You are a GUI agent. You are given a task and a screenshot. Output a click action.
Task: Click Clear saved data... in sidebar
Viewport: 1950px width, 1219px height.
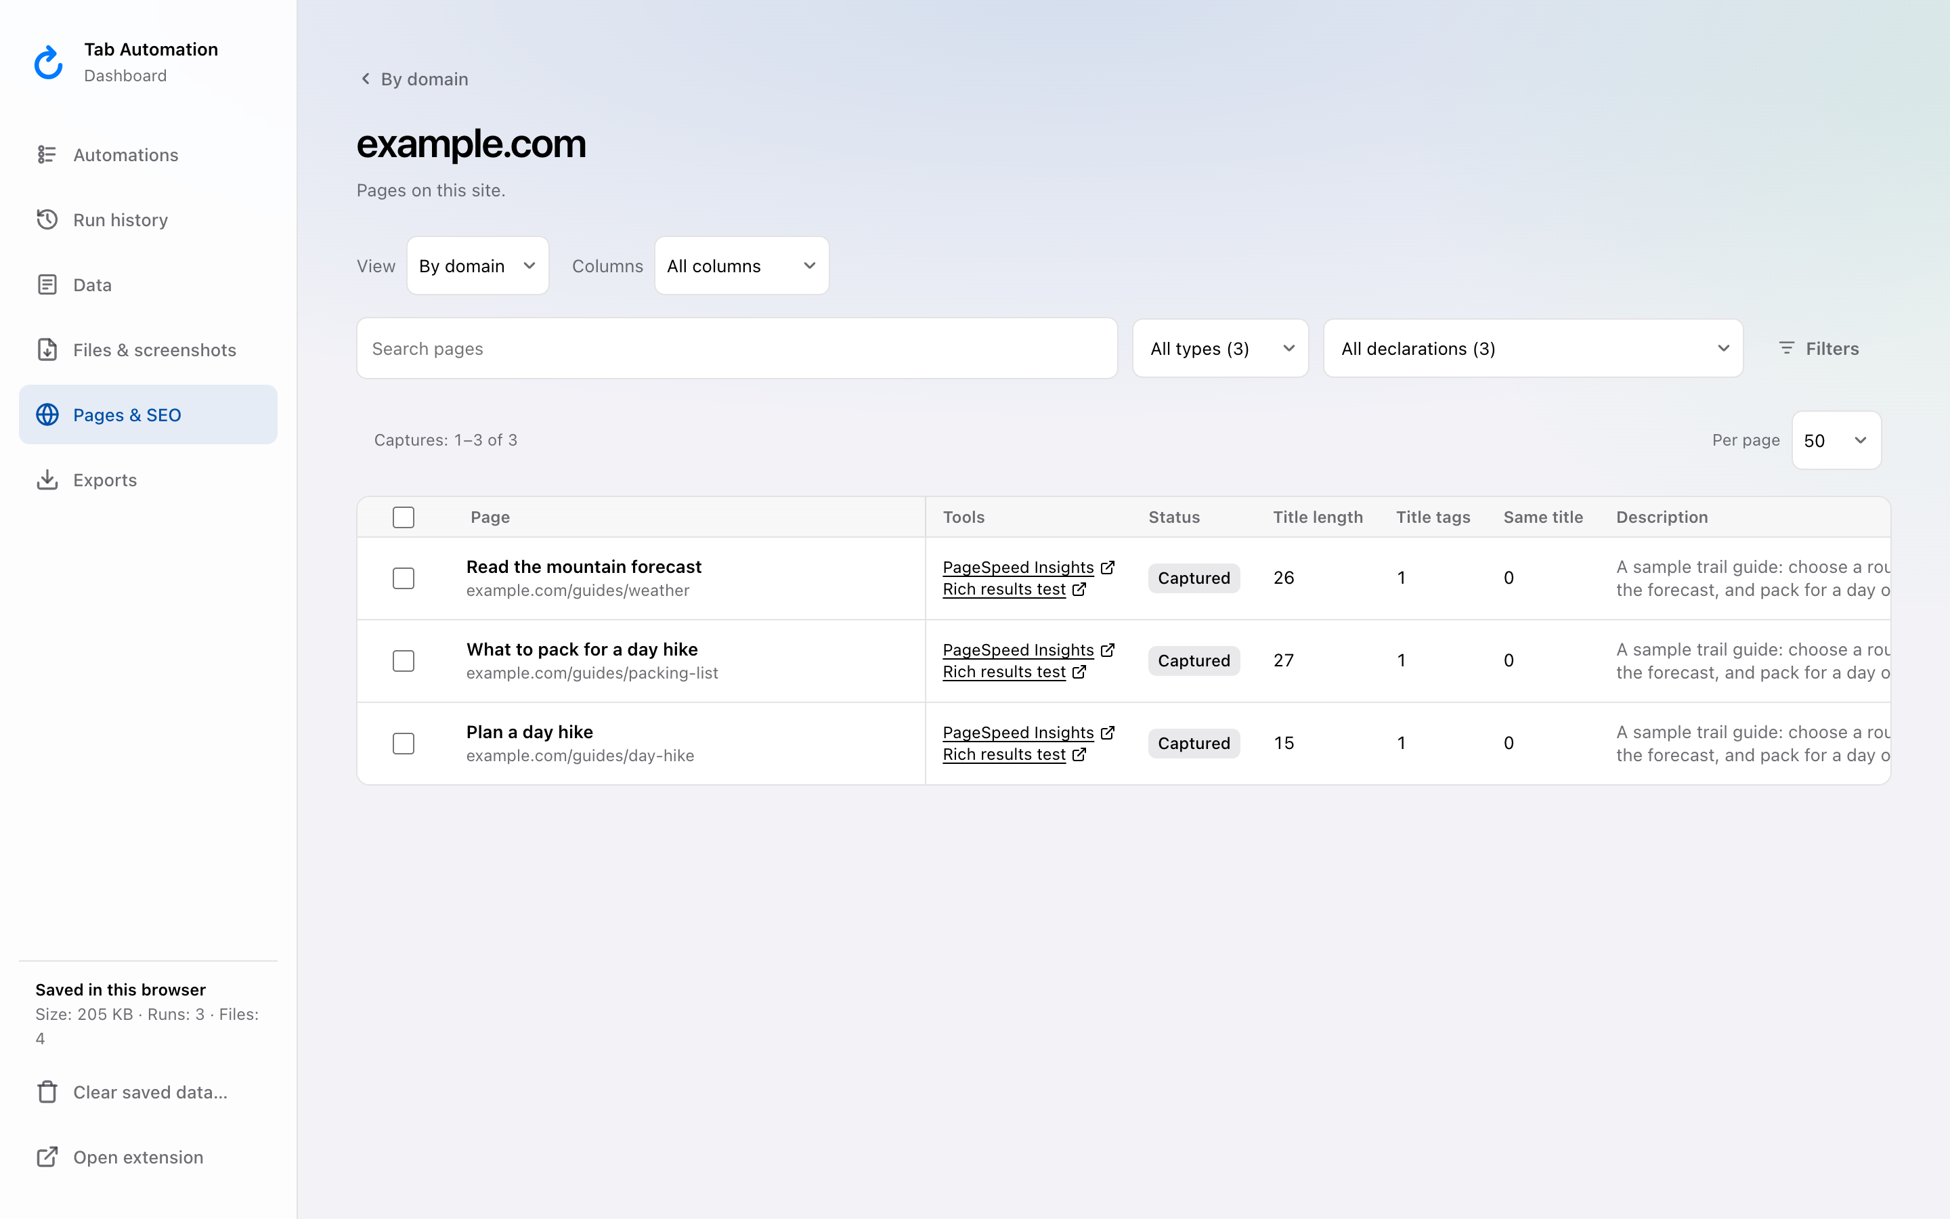click(148, 1092)
